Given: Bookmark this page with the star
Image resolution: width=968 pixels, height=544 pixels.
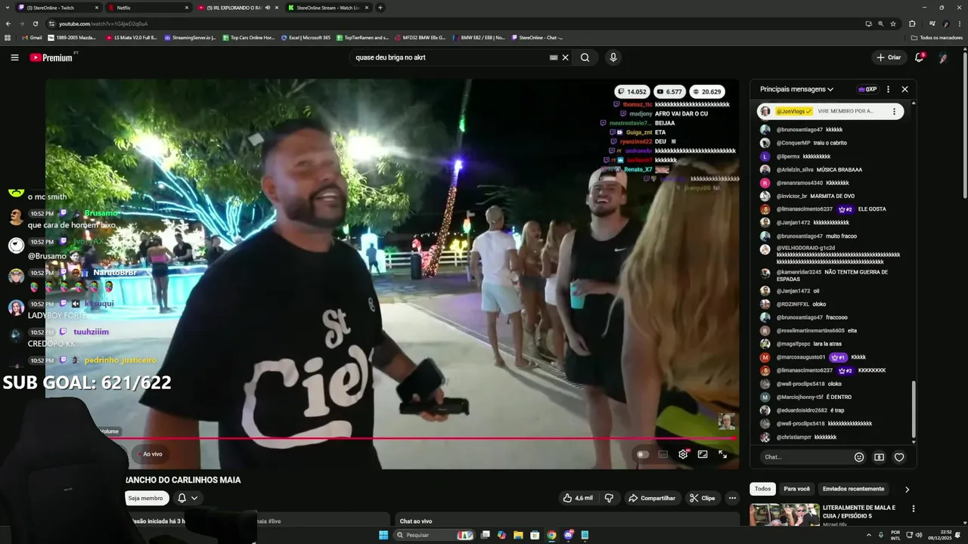Looking at the screenshot, I should point(893,23).
